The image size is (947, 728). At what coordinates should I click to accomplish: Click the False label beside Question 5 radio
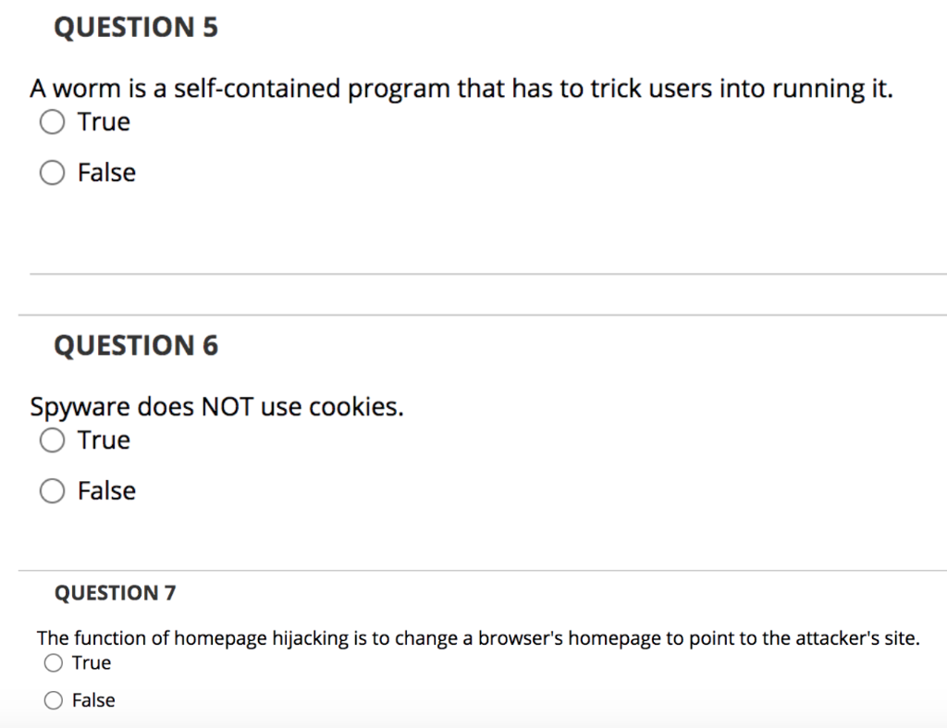click(x=109, y=172)
